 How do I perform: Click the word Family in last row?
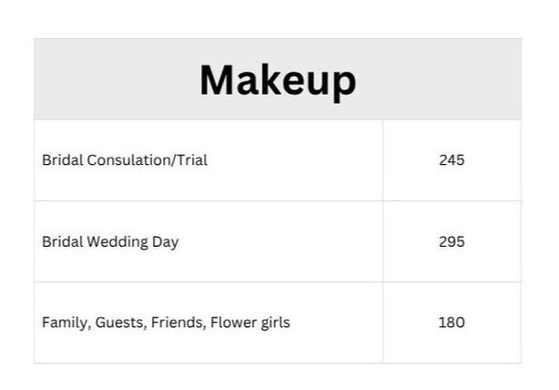(64, 323)
